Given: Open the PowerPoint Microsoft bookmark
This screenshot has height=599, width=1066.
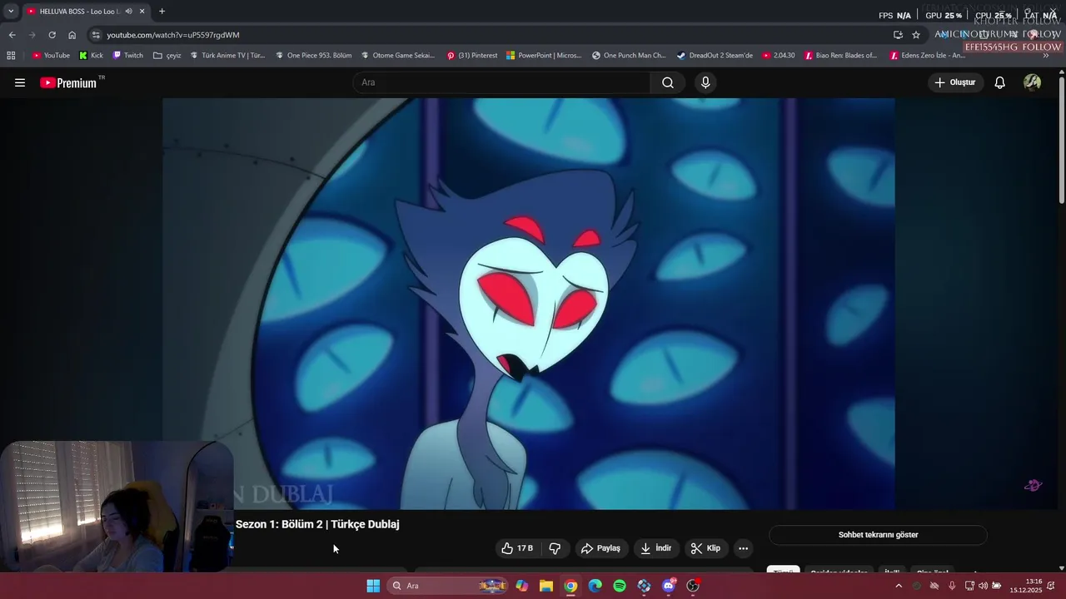Looking at the screenshot, I should (544, 56).
